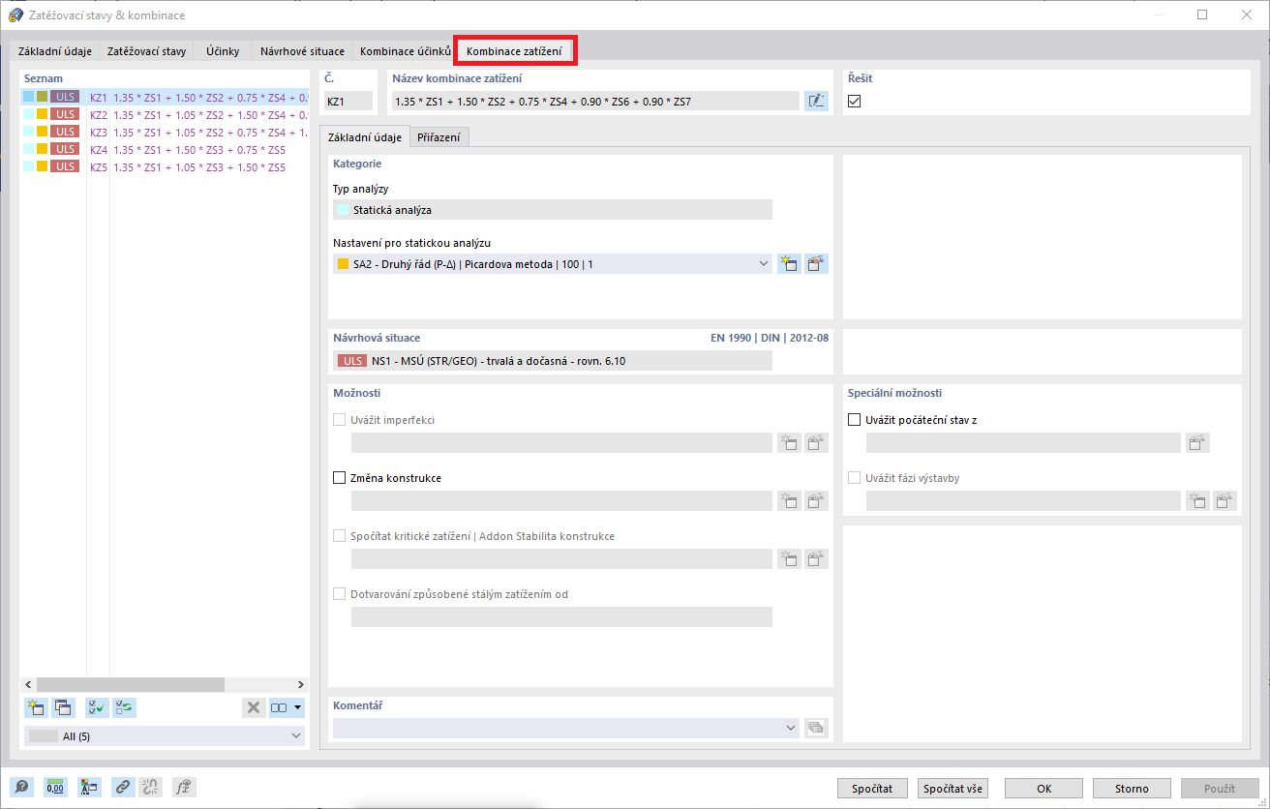This screenshot has height=809, width=1270.
Task: Enable Uvážit počáteční stav z
Action: tap(853, 419)
